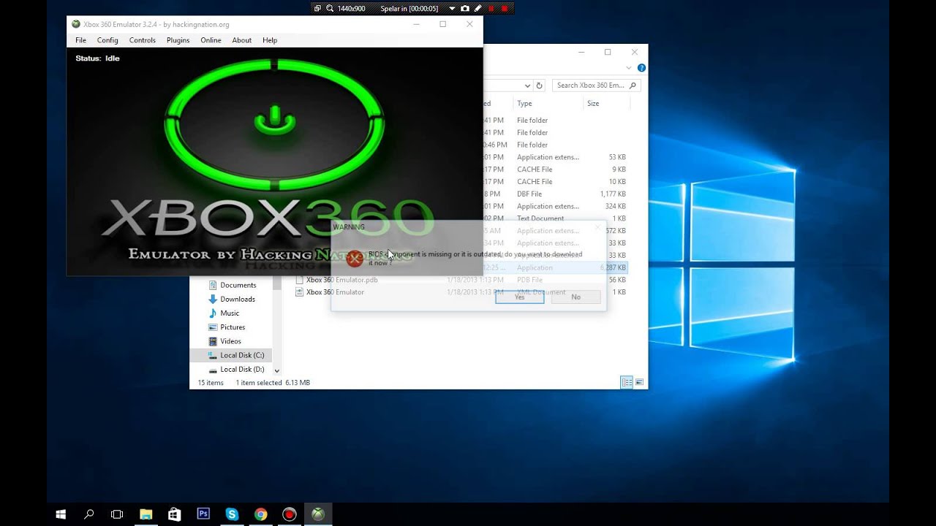Take a screenshot with recorder camera icon

point(464,9)
